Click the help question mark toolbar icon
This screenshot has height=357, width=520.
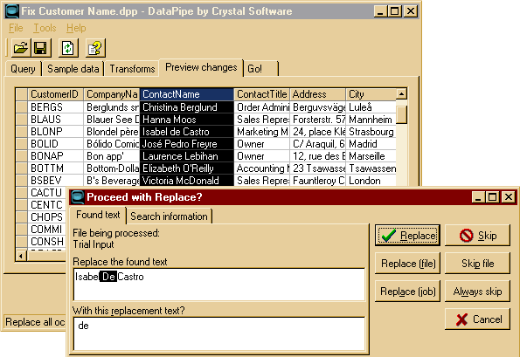pos(95,48)
